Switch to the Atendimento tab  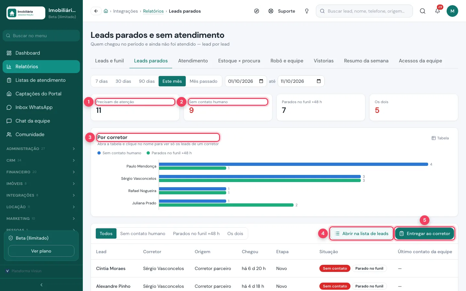193,61
